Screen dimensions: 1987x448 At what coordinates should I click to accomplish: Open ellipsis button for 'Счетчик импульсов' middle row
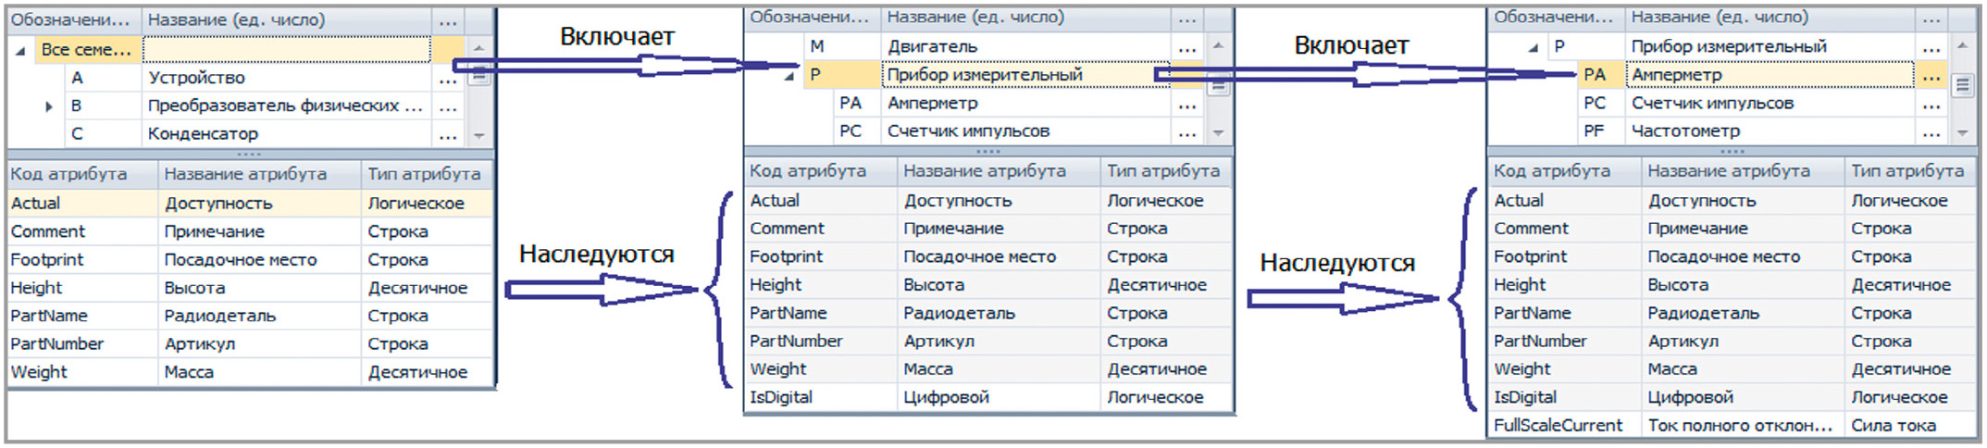1187,132
